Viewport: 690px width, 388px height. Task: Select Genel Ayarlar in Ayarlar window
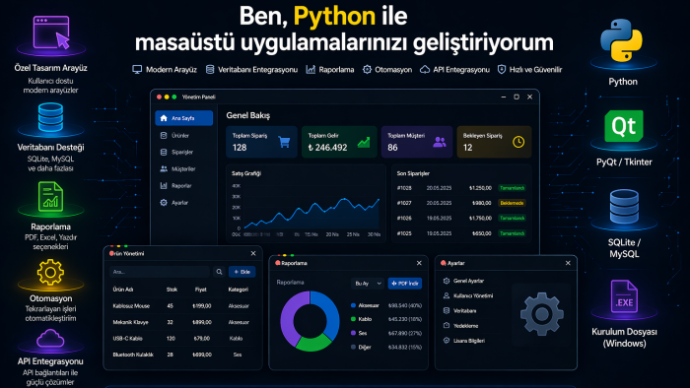tap(463, 281)
